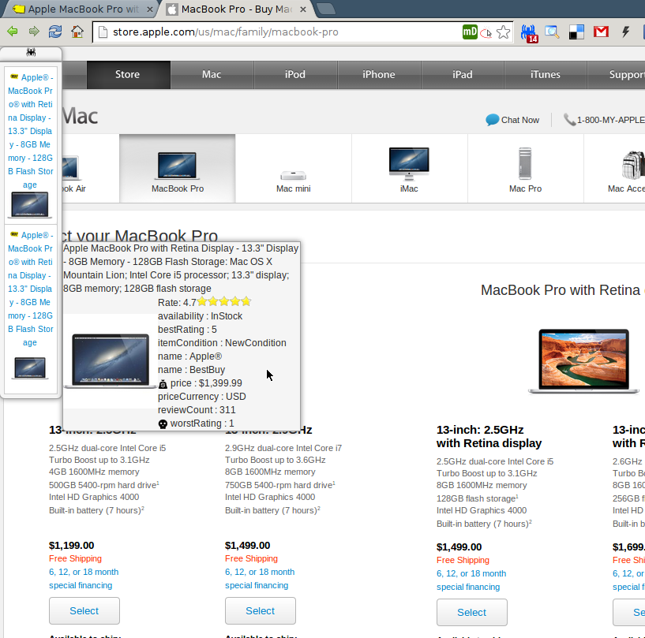Reload the page with the refresh icon
Screen dimensions: 645x638
click(x=55, y=32)
